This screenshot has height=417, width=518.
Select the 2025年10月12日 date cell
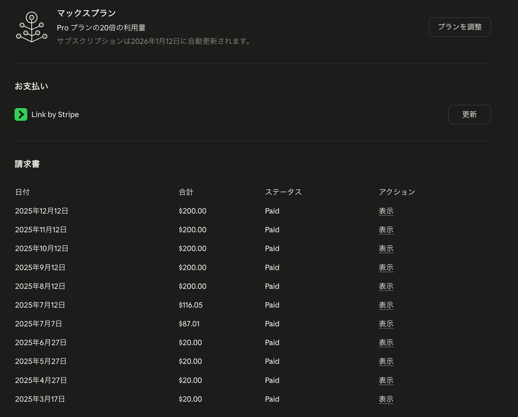pyautogui.click(x=41, y=249)
